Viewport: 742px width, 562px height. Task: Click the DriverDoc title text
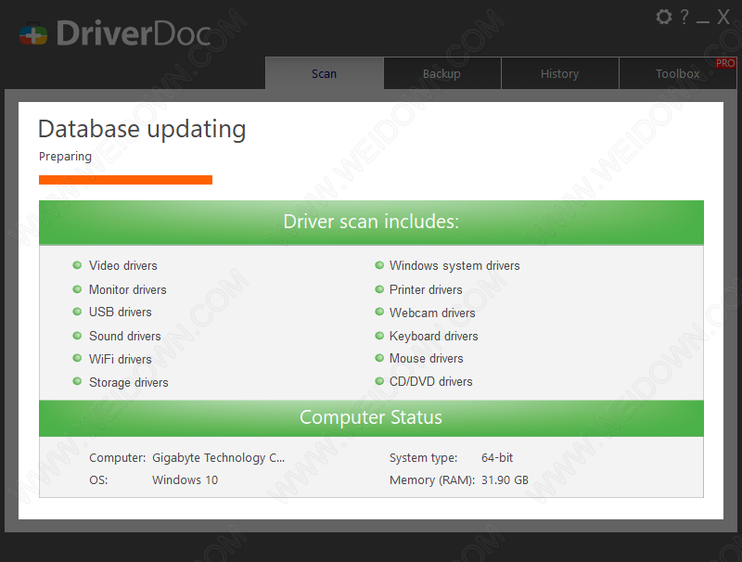(x=134, y=33)
